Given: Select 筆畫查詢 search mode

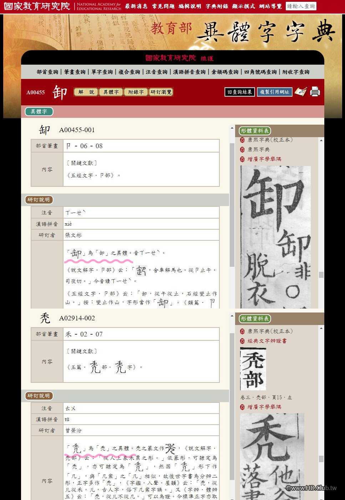Looking at the screenshot, I should pyautogui.click(x=75, y=72).
